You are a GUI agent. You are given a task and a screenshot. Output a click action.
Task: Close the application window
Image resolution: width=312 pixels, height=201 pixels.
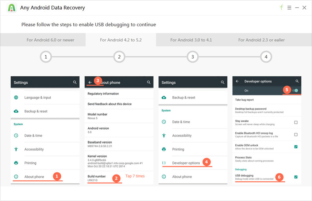[x=304, y=8]
